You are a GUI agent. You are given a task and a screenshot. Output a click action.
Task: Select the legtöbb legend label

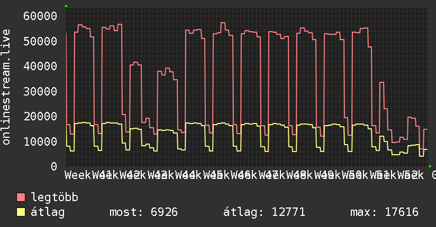pos(54,197)
